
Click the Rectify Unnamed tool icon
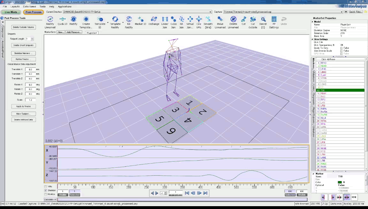(50, 19)
